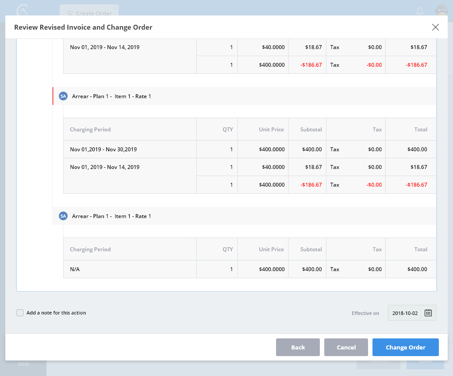Switch to the Create Order tab
This screenshot has width=453, height=376.
click(88, 13)
